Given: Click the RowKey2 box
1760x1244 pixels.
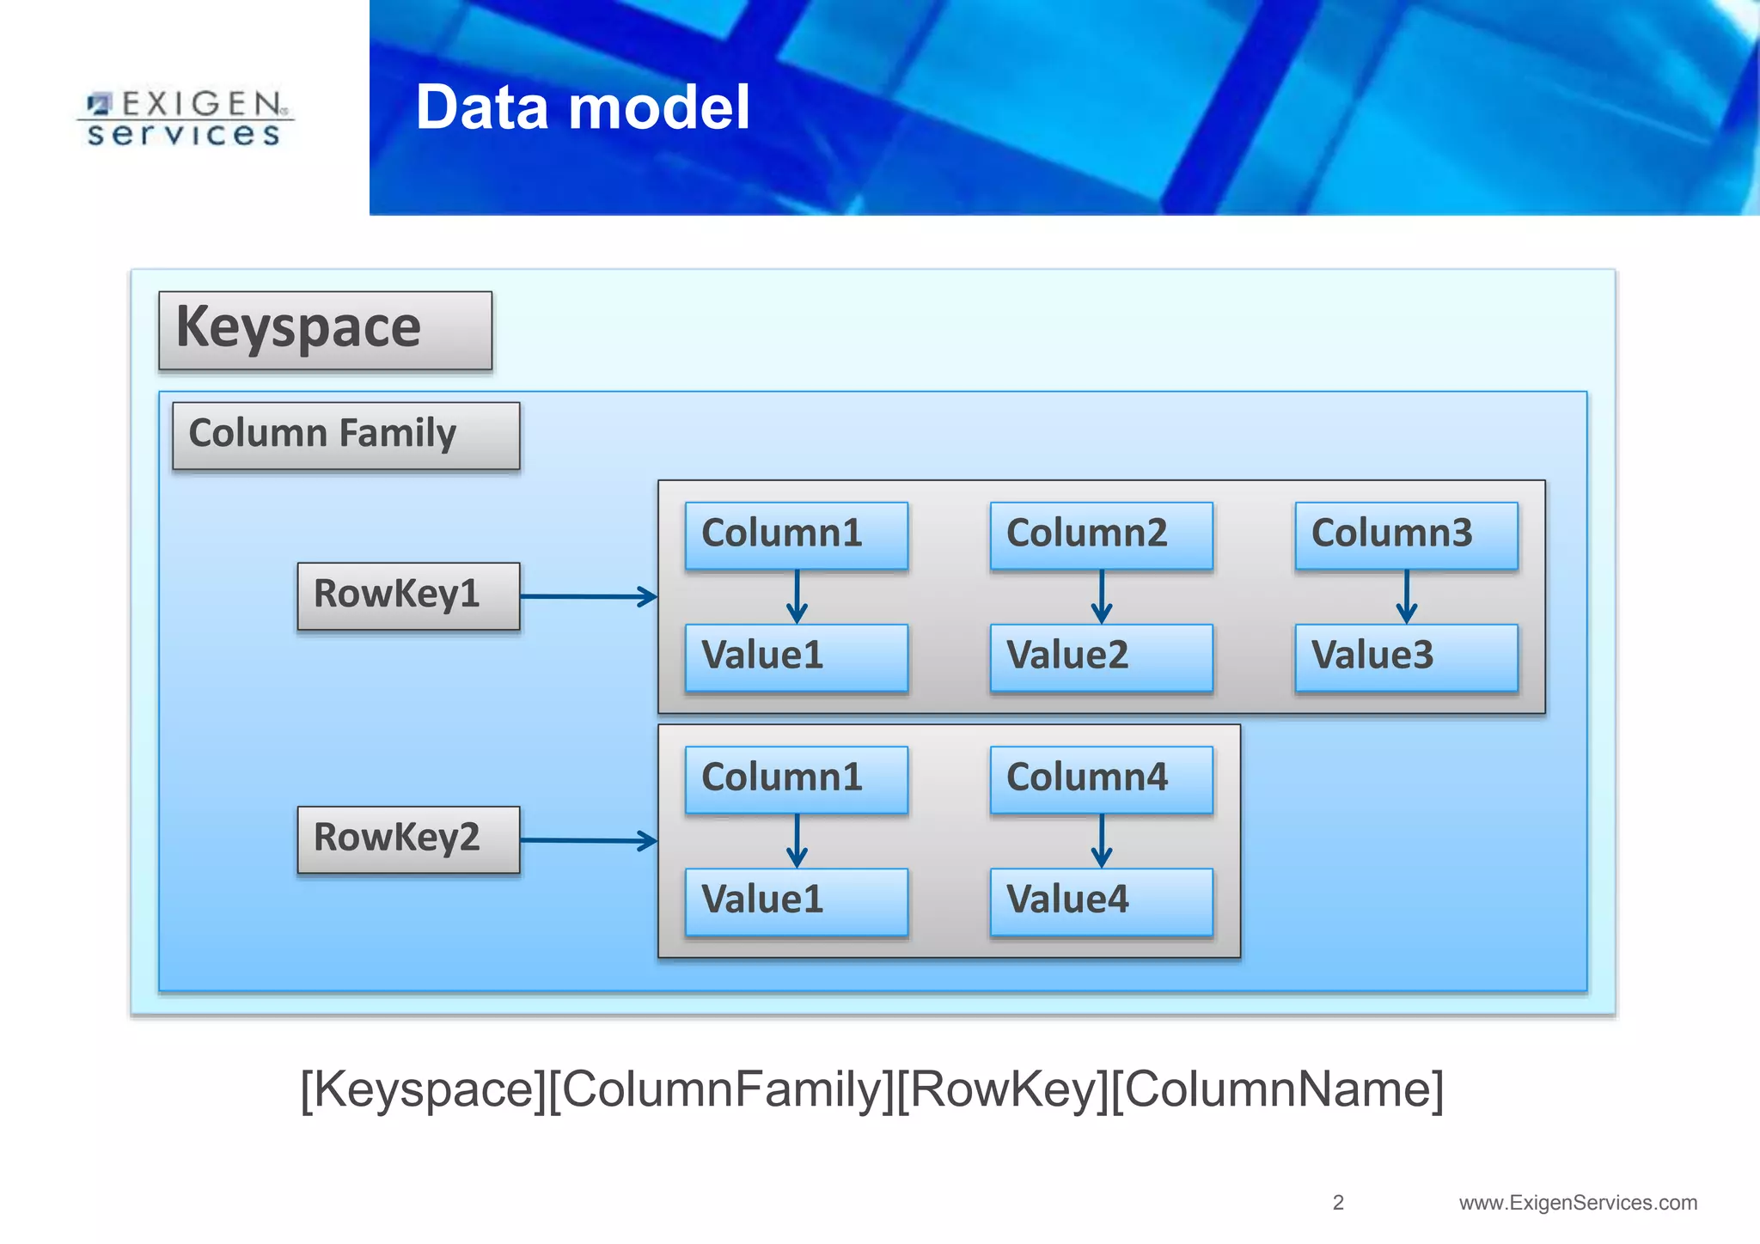Looking at the screenshot, I should pyautogui.click(x=408, y=839).
